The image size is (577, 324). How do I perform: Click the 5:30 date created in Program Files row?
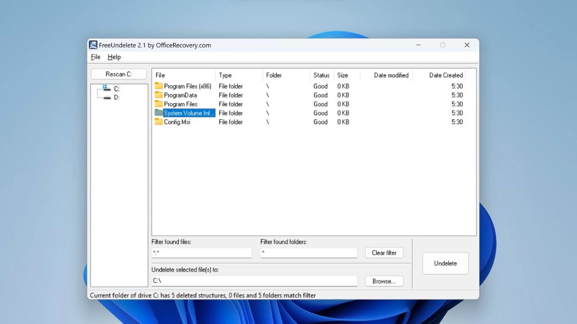click(457, 104)
